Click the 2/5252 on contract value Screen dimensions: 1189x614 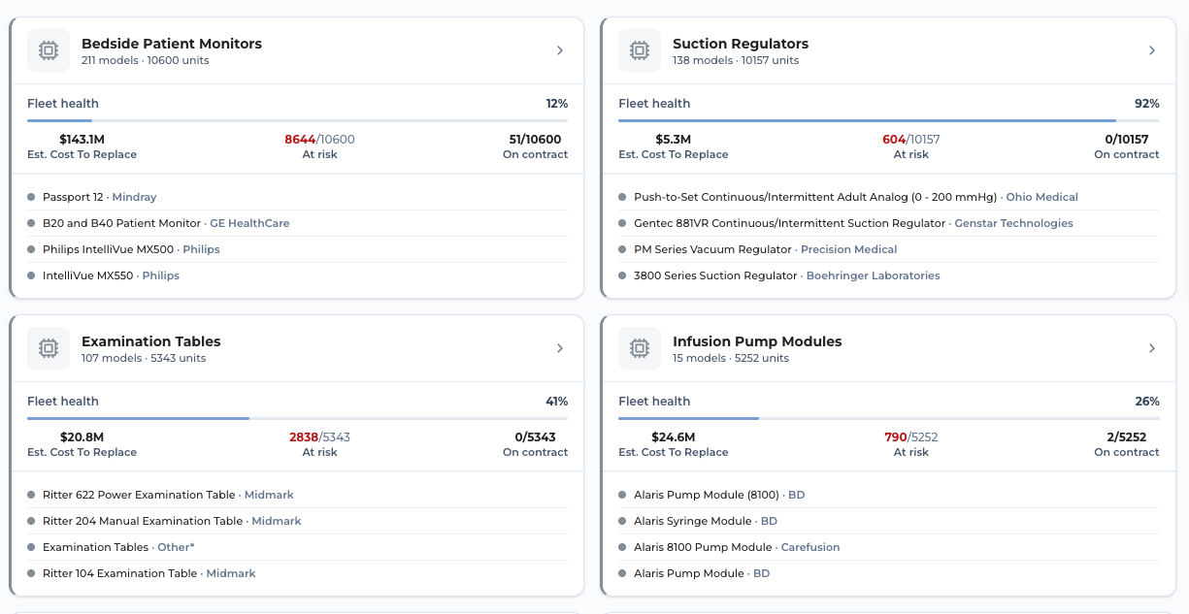coord(1127,437)
